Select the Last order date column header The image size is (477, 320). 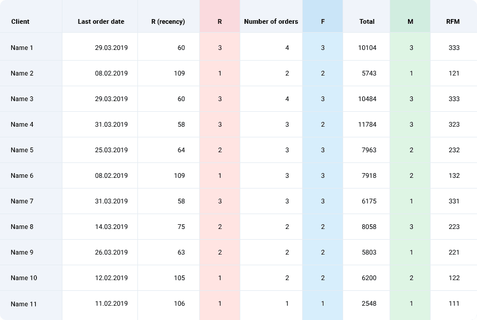[x=101, y=21]
